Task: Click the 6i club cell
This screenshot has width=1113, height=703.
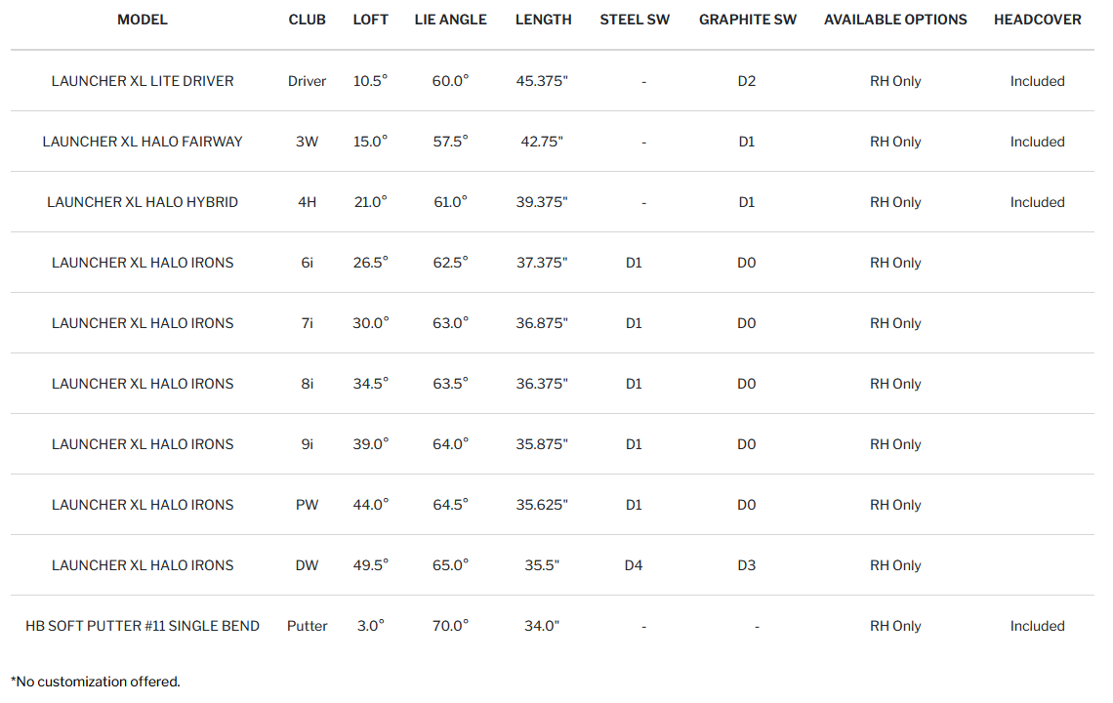Action: point(308,263)
